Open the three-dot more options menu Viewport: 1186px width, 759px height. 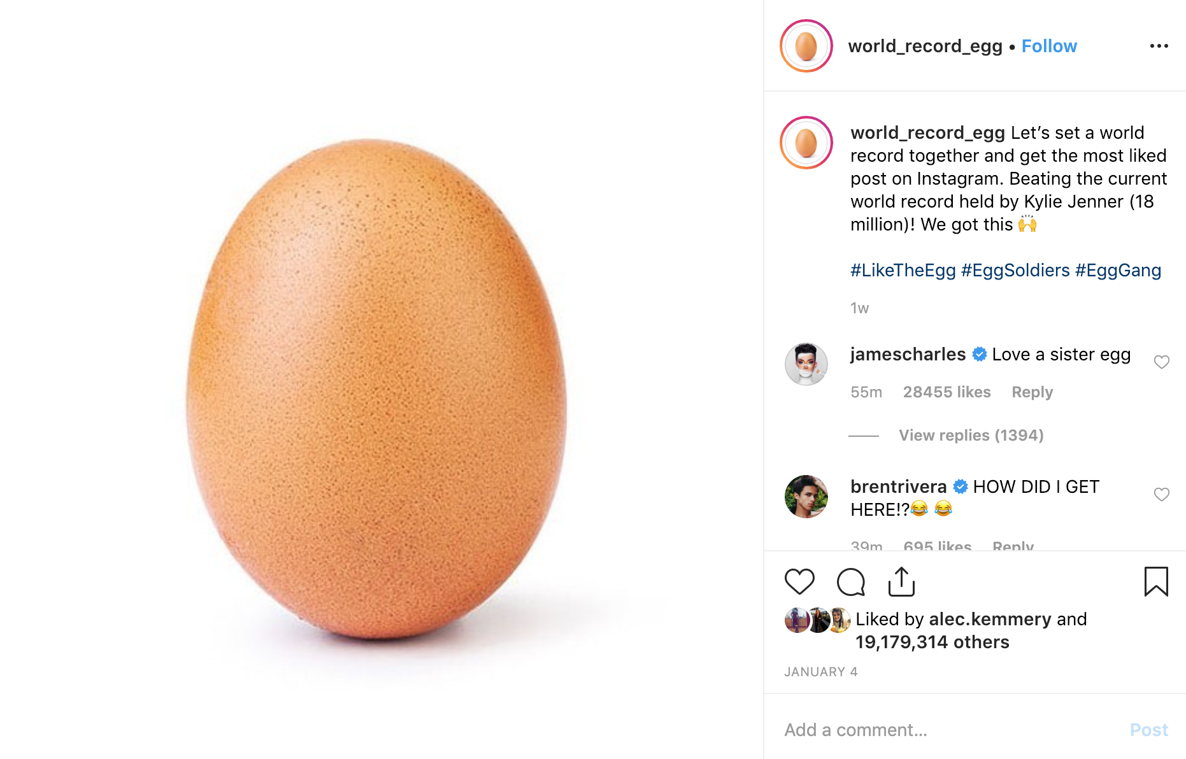point(1159,46)
